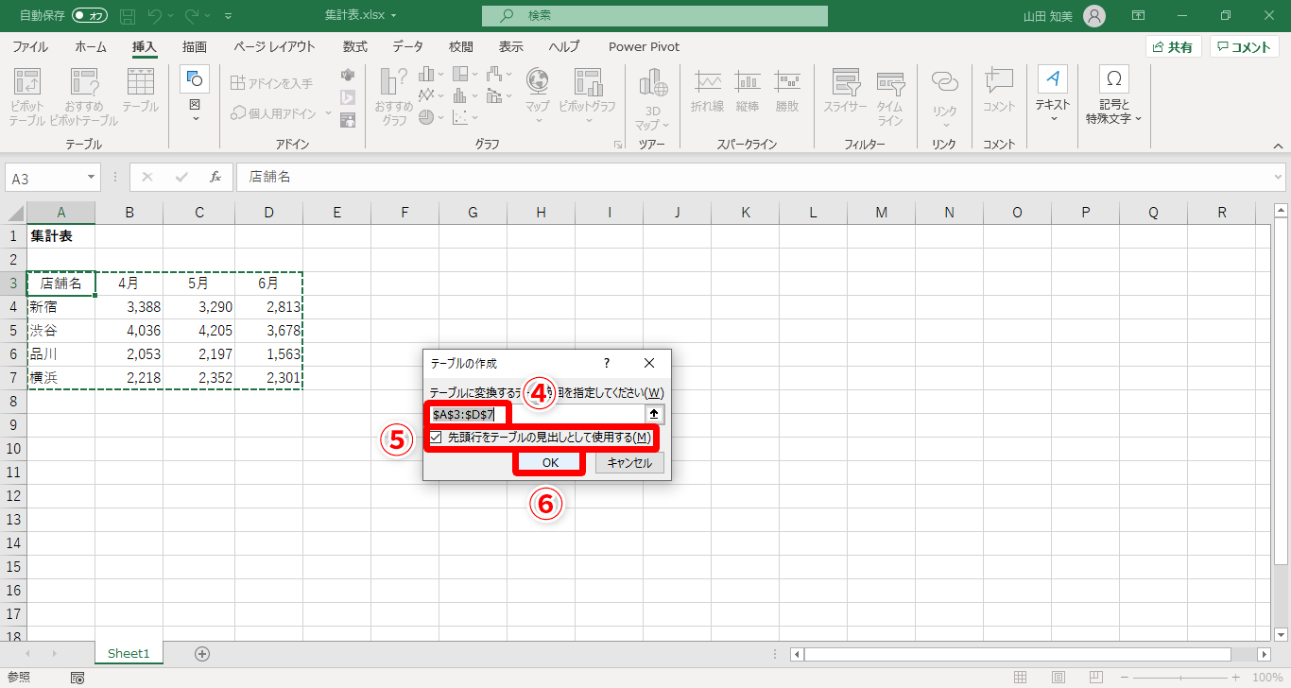1291x688 pixels.
Task: Click the macro record status bar icon
Action: [x=77, y=678]
